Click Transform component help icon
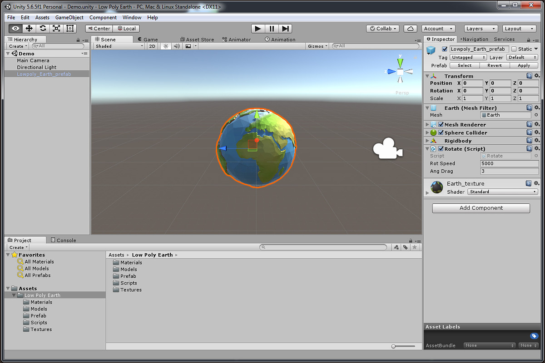 (x=529, y=76)
